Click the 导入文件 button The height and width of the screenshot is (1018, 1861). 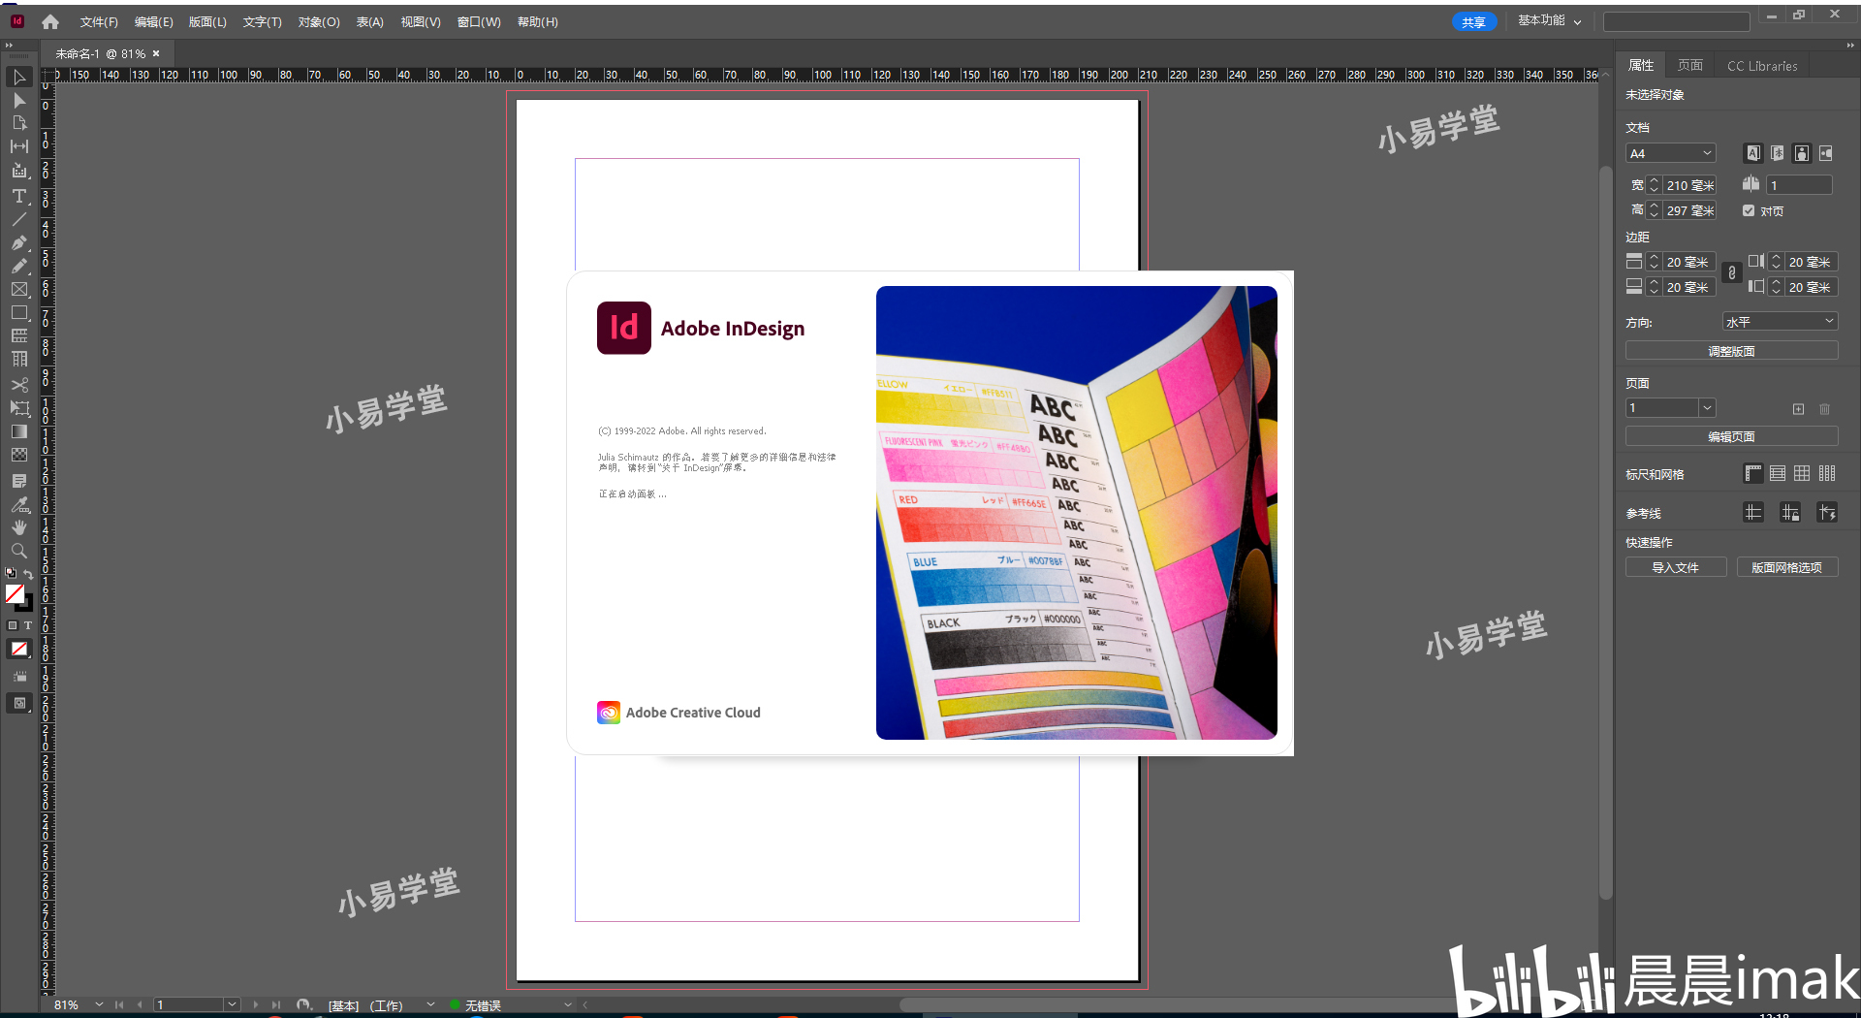coord(1676,567)
